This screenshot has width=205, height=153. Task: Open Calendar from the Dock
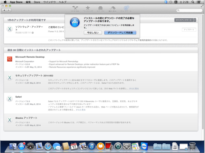[x=74, y=146]
